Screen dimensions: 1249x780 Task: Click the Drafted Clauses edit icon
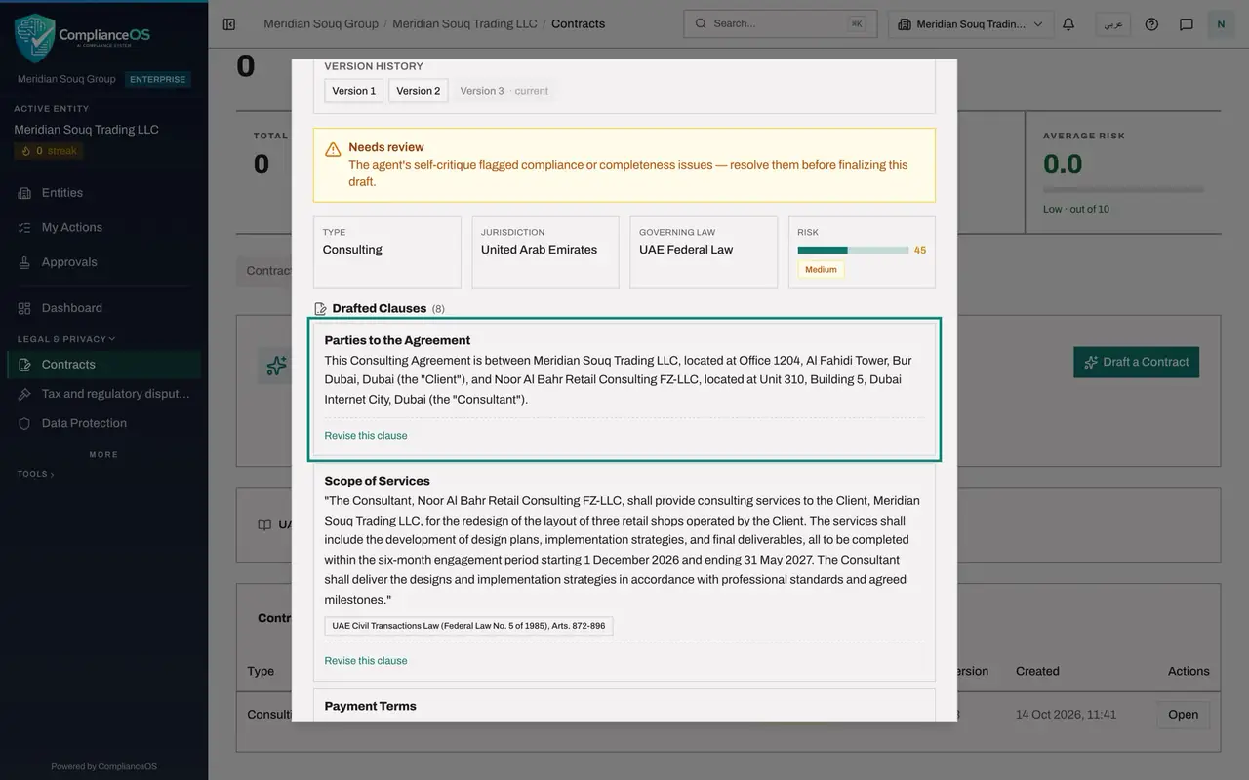[320, 308]
